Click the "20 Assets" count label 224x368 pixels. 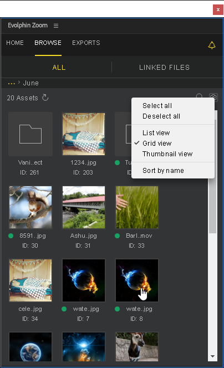point(22,98)
